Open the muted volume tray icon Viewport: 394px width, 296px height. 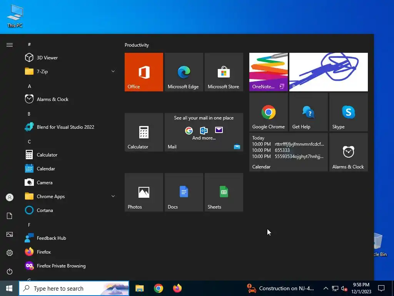click(x=344, y=288)
